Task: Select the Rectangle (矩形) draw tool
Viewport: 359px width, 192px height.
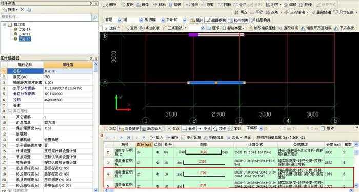Action: (x=213, y=28)
